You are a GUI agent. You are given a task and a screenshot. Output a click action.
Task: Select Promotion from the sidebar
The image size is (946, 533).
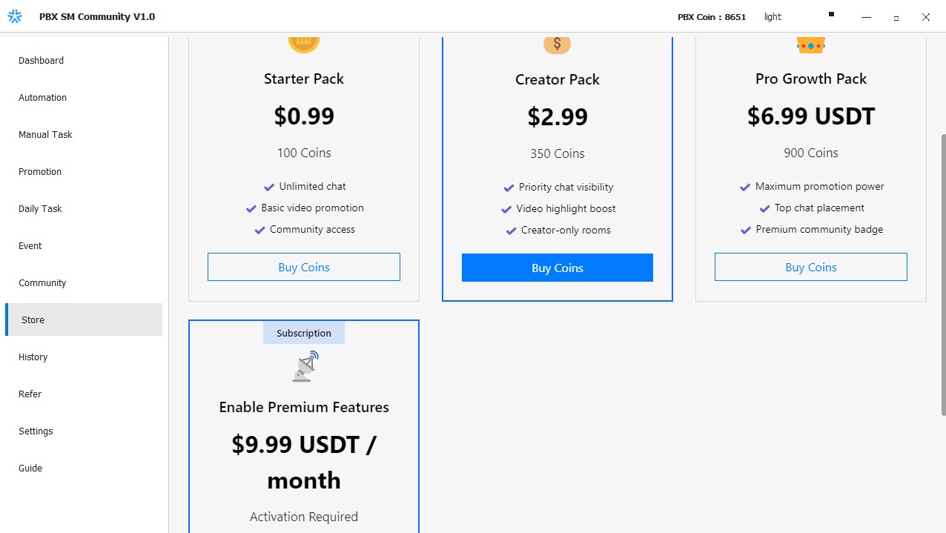(x=40, y=172)
